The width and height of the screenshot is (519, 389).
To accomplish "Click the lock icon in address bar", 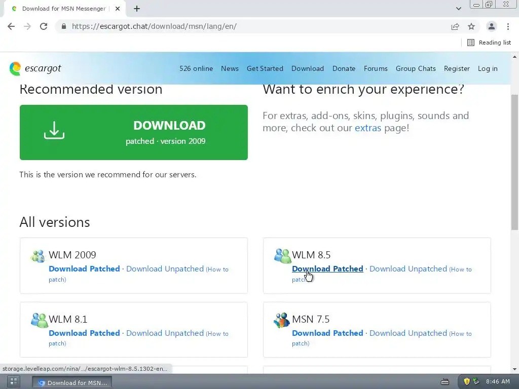I will coord(64,26).
